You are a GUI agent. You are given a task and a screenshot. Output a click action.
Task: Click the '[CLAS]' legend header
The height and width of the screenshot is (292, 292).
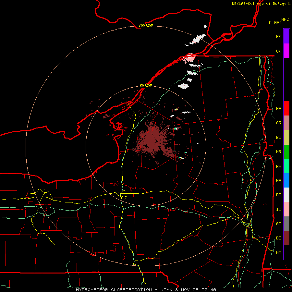point(274,22)
